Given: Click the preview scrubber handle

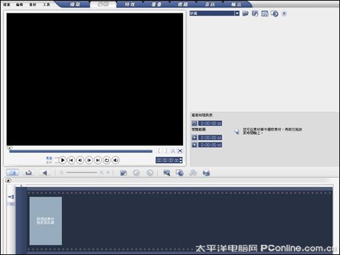Looking at the screenshot, I should click(x=10, y=148).
